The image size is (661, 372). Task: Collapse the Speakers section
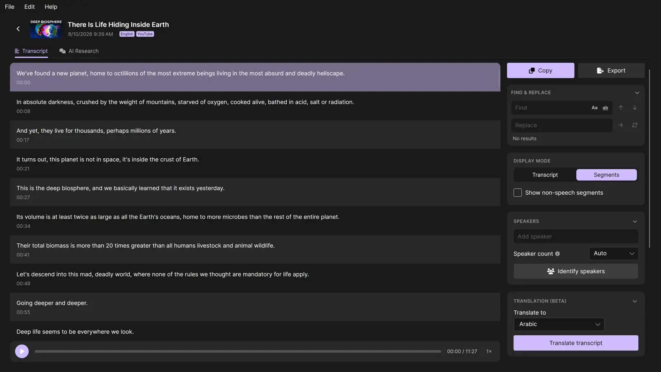(635, 222)
